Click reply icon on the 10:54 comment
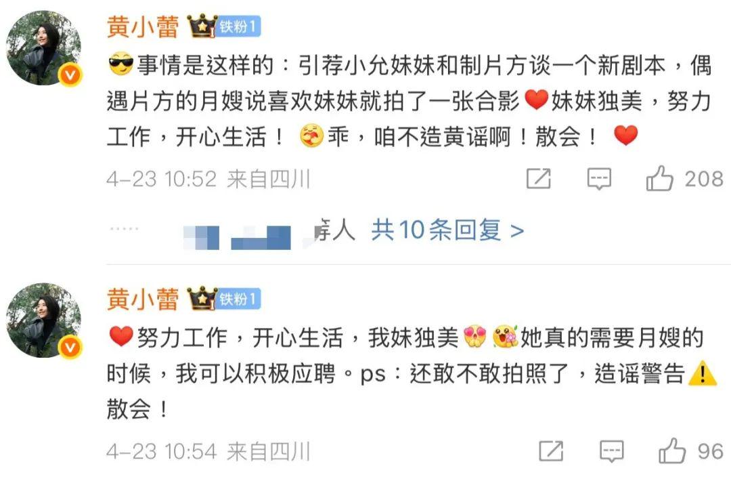The image size is (731, 477). (611, 451)
